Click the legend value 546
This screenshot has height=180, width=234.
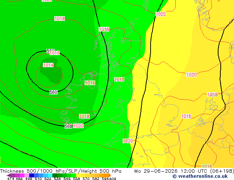[x=67, y=179]
